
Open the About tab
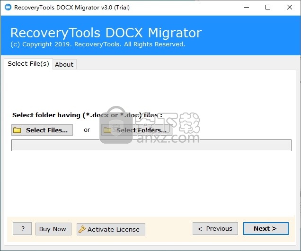[x=64, y=64]
